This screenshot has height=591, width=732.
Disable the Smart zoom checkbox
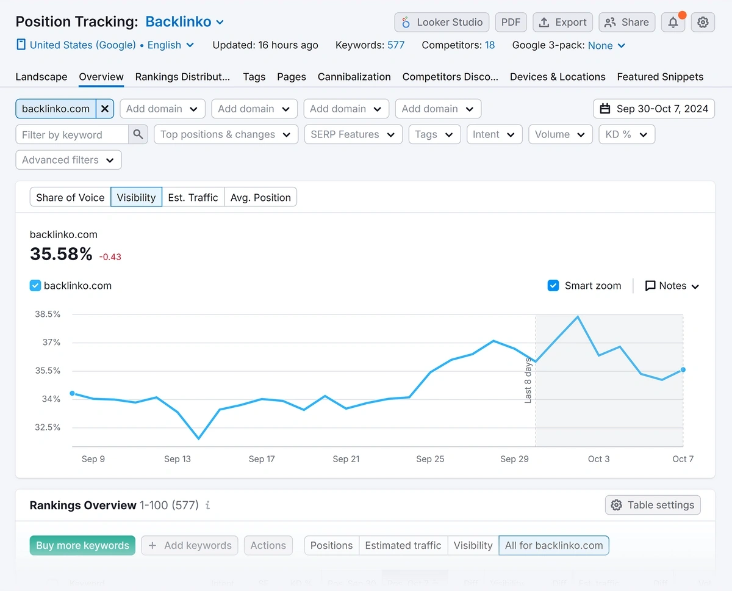click(x=553, y=285)
